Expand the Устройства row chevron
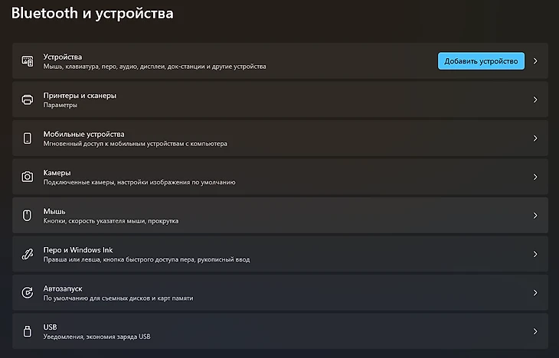This screenshot has width=559, height=358. pyautogui.click(x=535, y=61)
